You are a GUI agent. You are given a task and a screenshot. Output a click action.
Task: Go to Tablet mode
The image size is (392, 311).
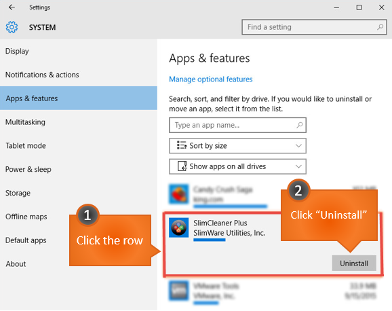[79, 145]
